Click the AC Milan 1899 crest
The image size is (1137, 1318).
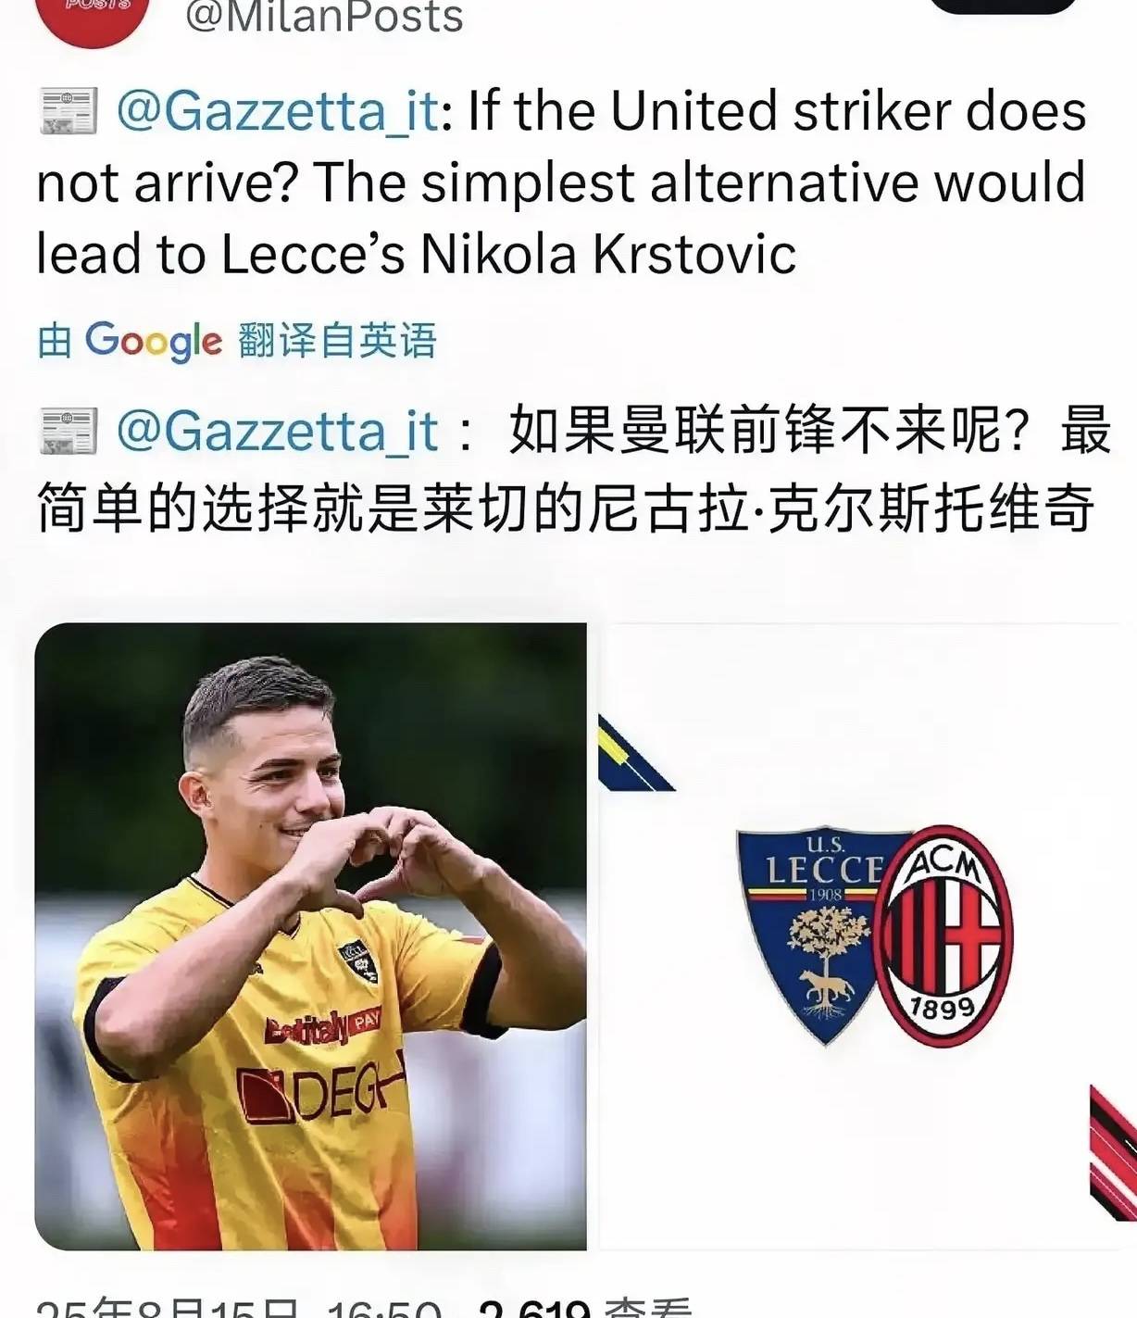tap(943, 936)
